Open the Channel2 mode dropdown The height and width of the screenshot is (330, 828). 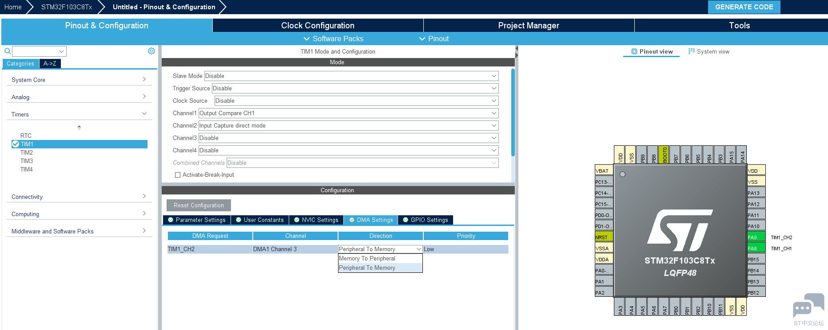click(x=348, y=125)
